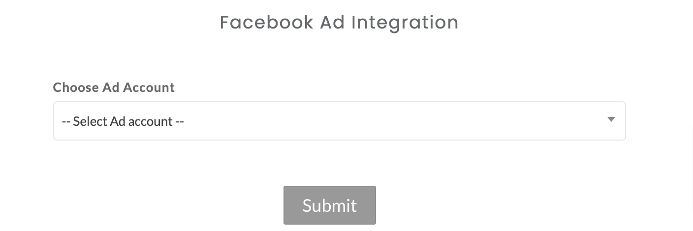Focus the Choose Ad Account select field
This screenshot has height=231, width=693.
tap(339, 121)
